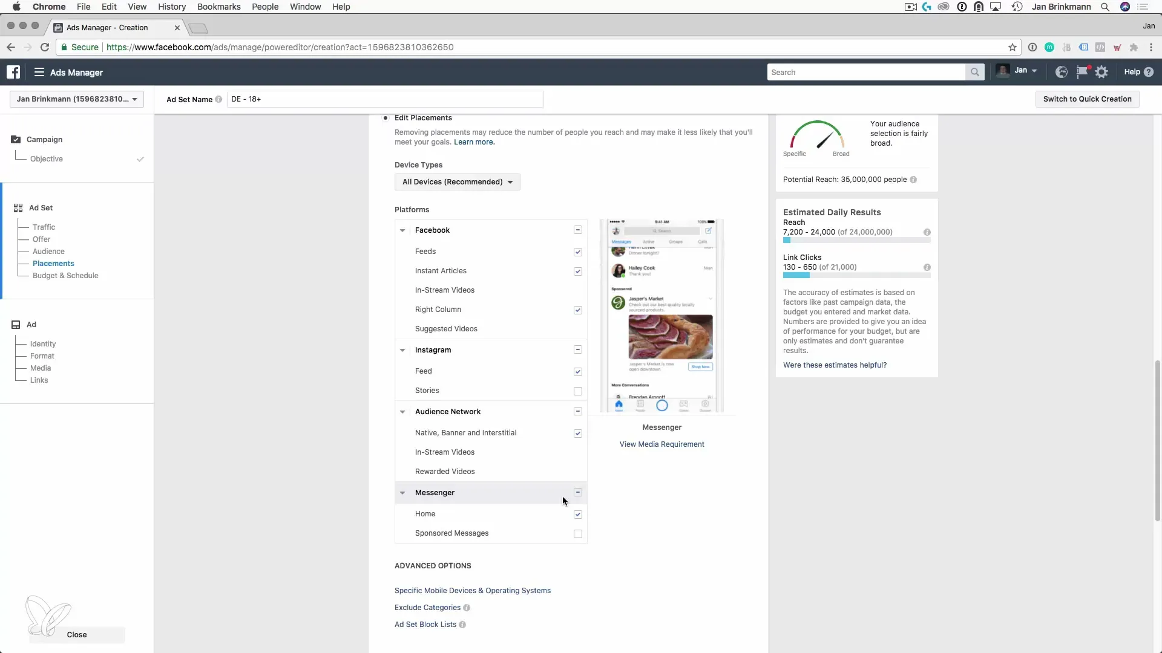Open the Chrome three-dot menu
This screenshot has width=1162, height=653.
[x=1151, y=47]
